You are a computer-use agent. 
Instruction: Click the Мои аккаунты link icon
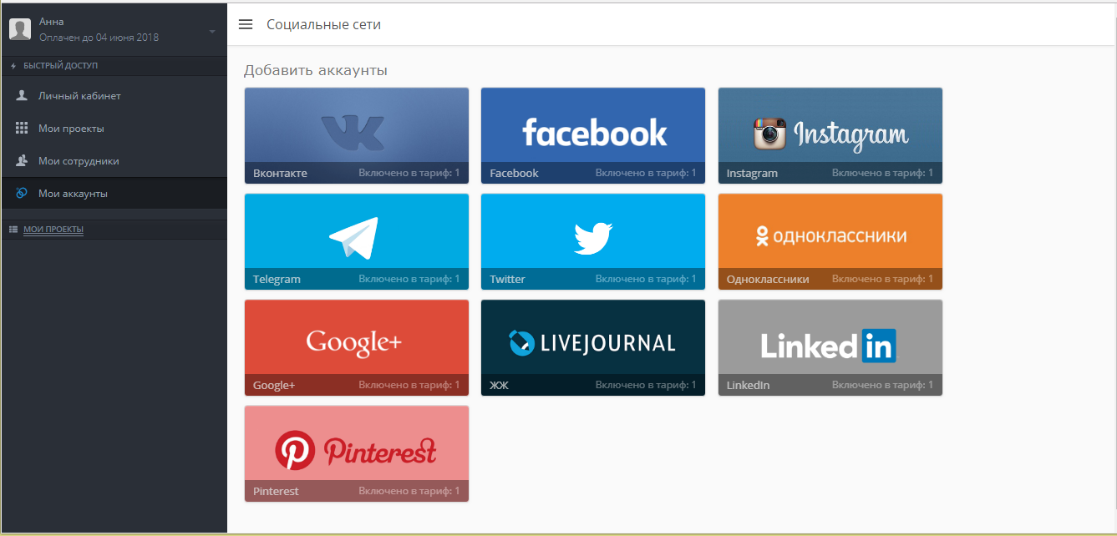(22, 193)
